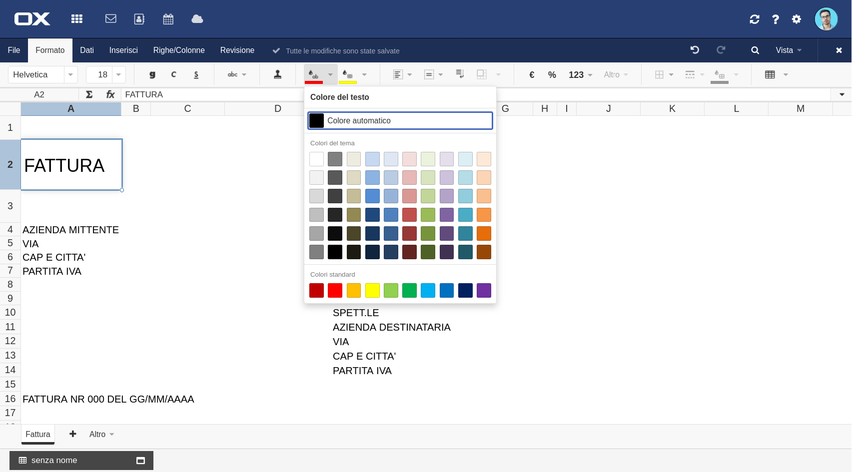Open the app launcher grid
Image resolution: width=852 pixels, height=472 pixels.
coord(76,19)
